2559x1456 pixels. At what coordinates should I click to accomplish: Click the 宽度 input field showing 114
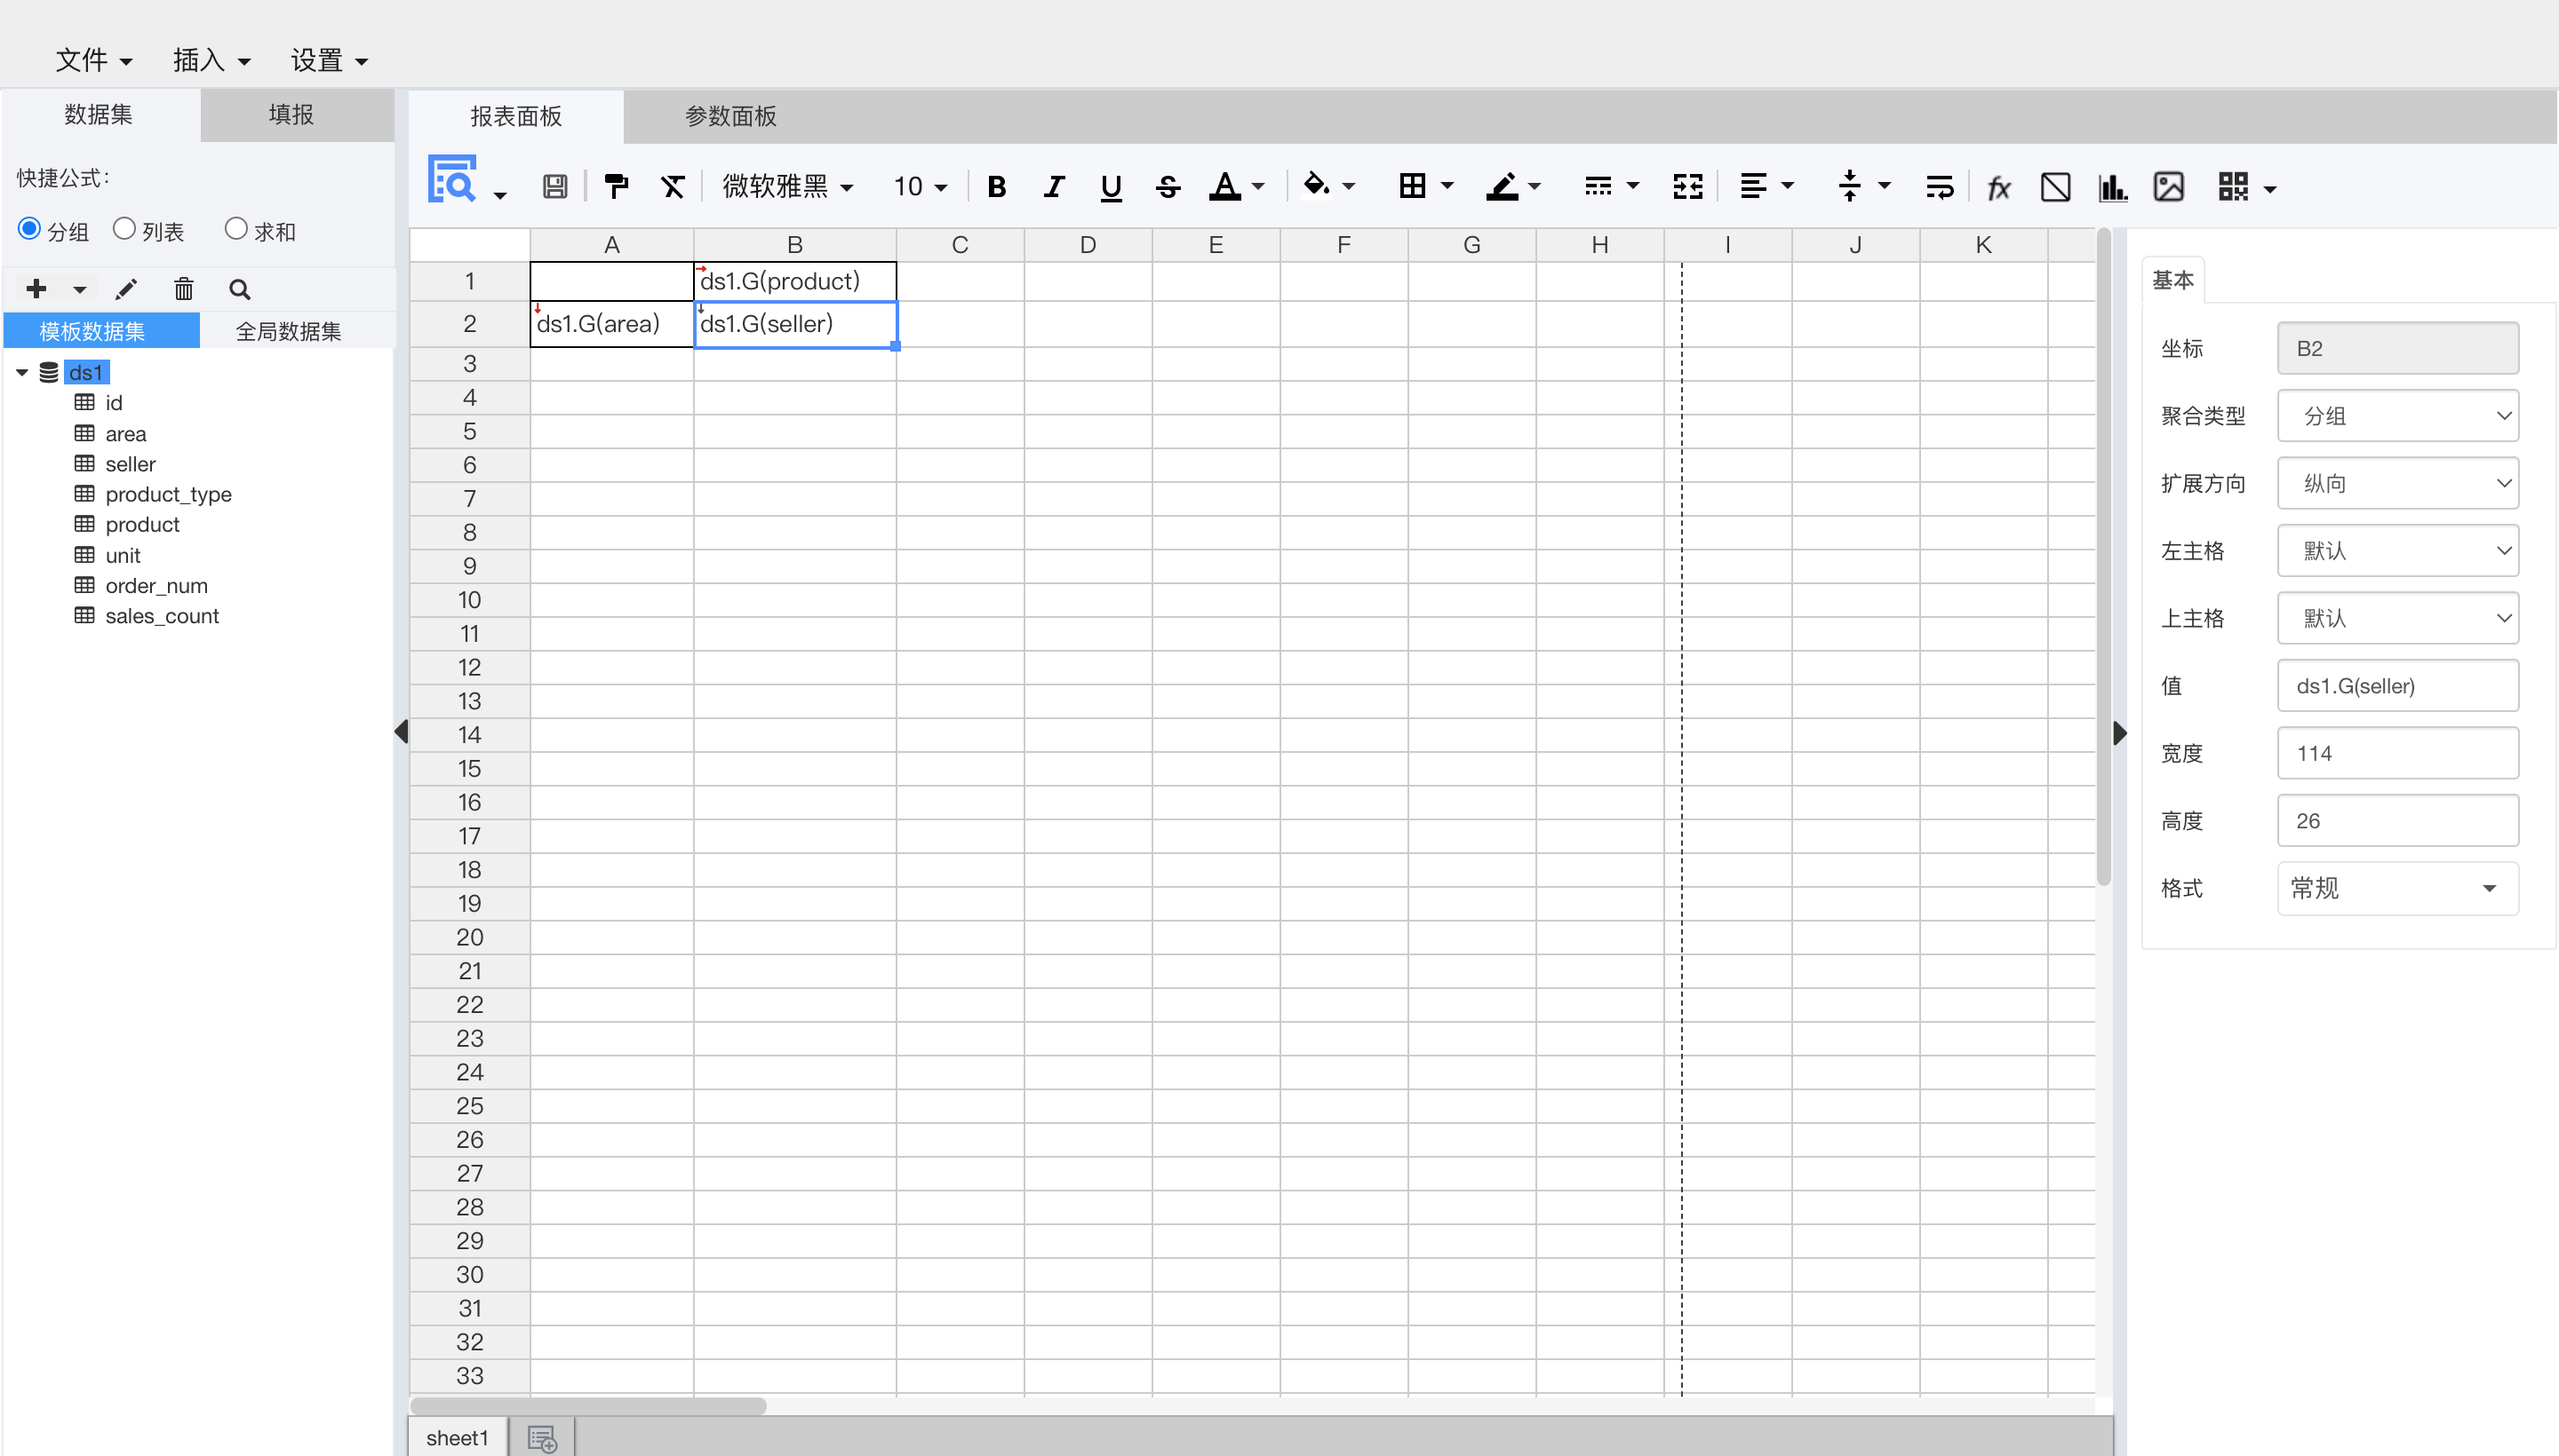(x=2397, y=753)
